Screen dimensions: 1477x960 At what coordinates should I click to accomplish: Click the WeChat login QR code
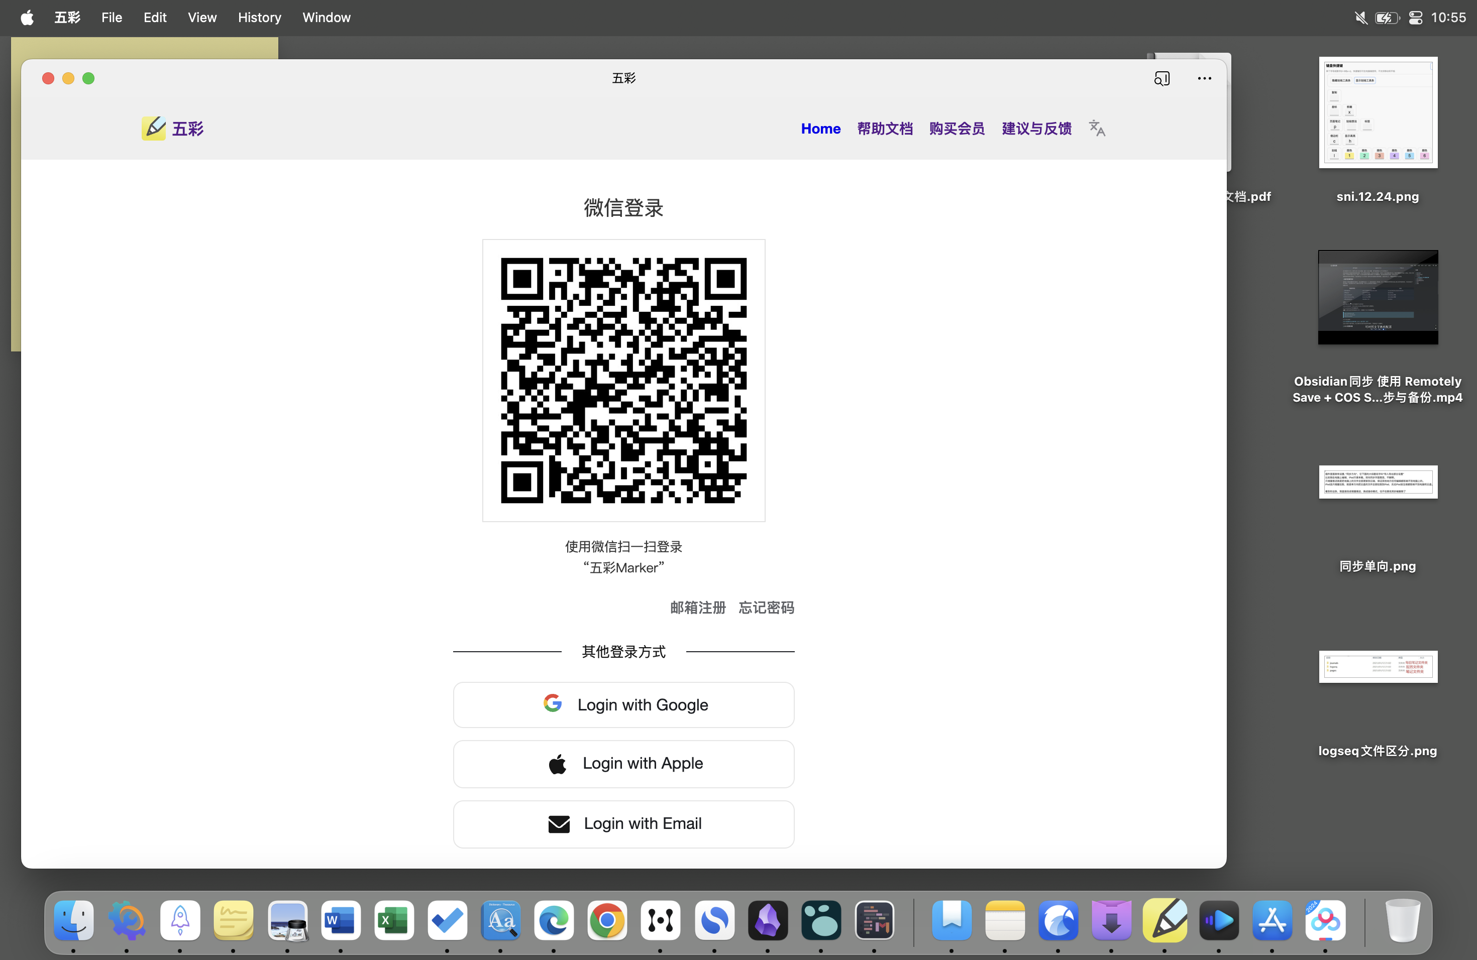click(623, 380)
